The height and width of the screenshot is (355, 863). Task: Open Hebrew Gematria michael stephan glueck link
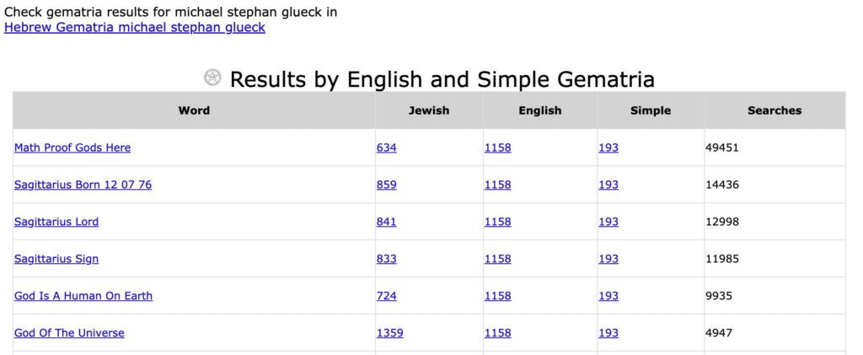pos(135,28)
